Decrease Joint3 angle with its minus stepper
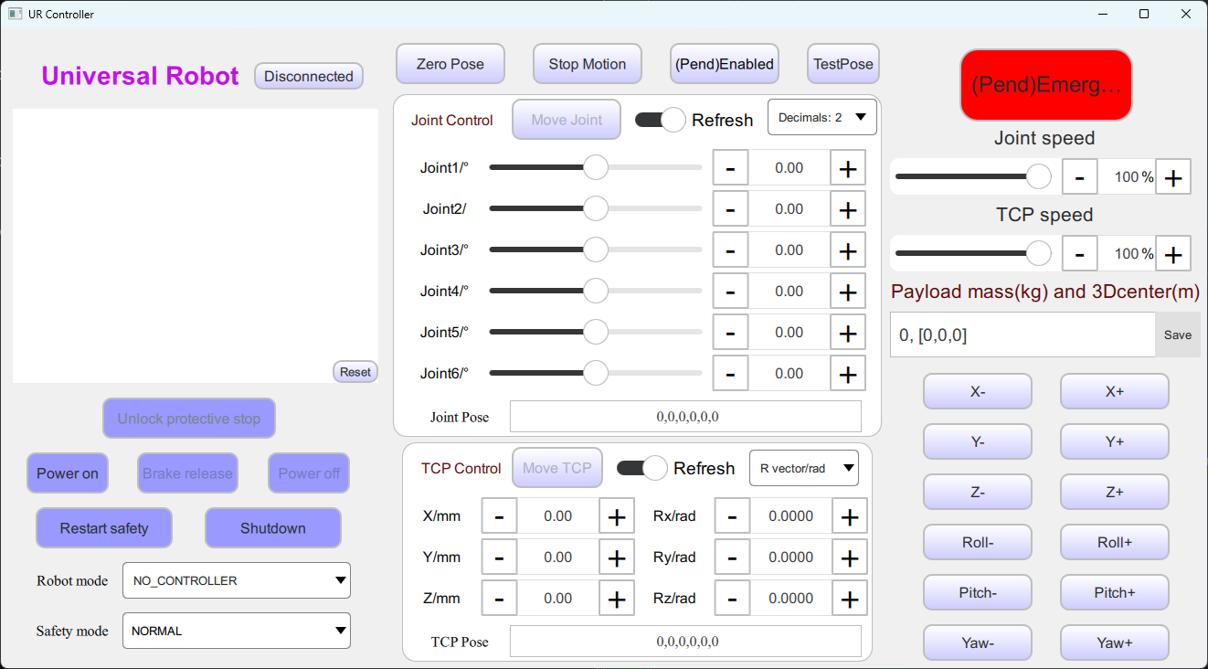1208x669 pixels. [730, 250]
